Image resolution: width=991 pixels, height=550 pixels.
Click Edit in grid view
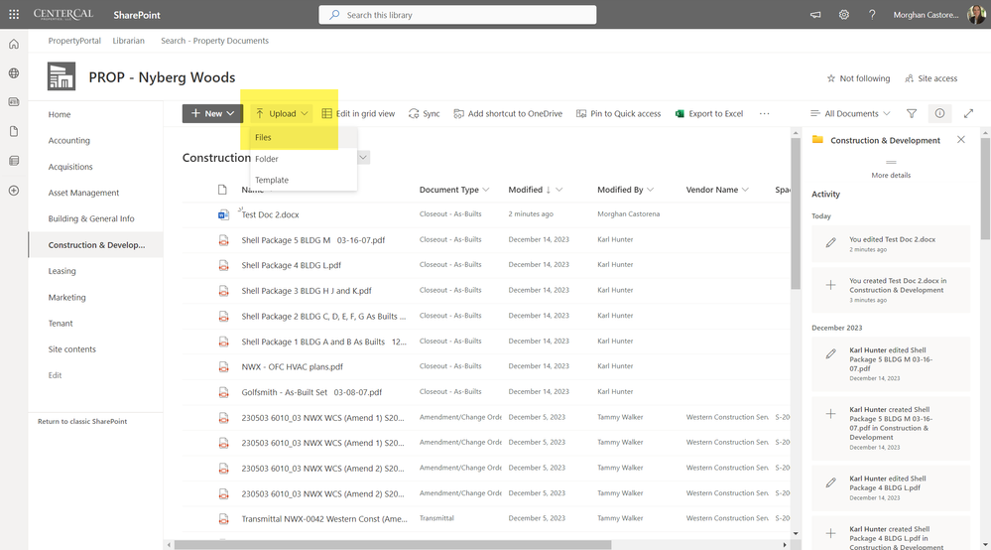coord(358,114)
